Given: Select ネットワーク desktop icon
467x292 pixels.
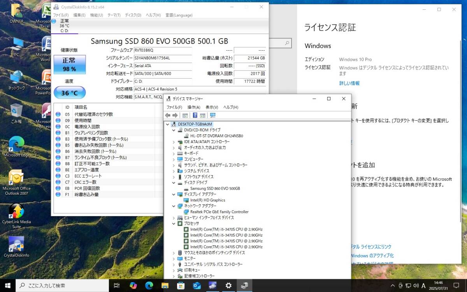Looking at the screenshot, I should pyautogui.click(x=16, y=80).
